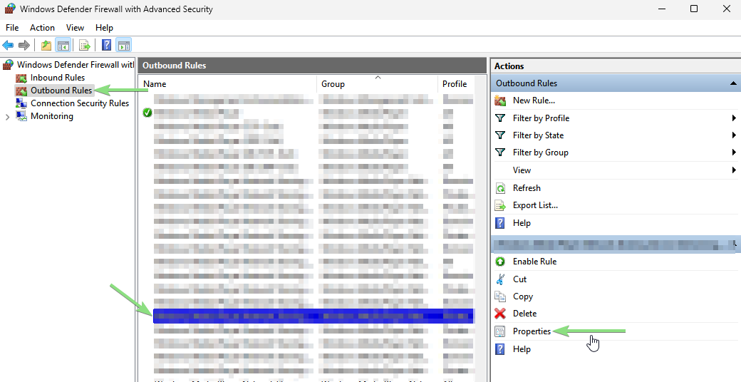Close the firewall window
The width and height of the screenshot is (741, 382).
726,9
